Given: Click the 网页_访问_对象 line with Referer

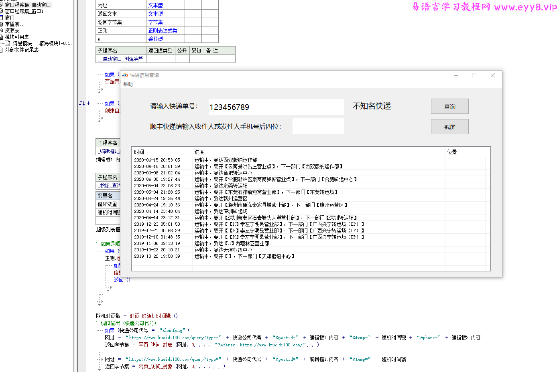Looking at the screenshot, I should coord(212,345).
